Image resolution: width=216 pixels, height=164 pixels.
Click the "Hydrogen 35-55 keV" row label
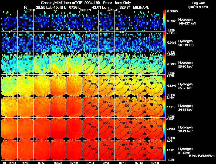tap(185, 86)
